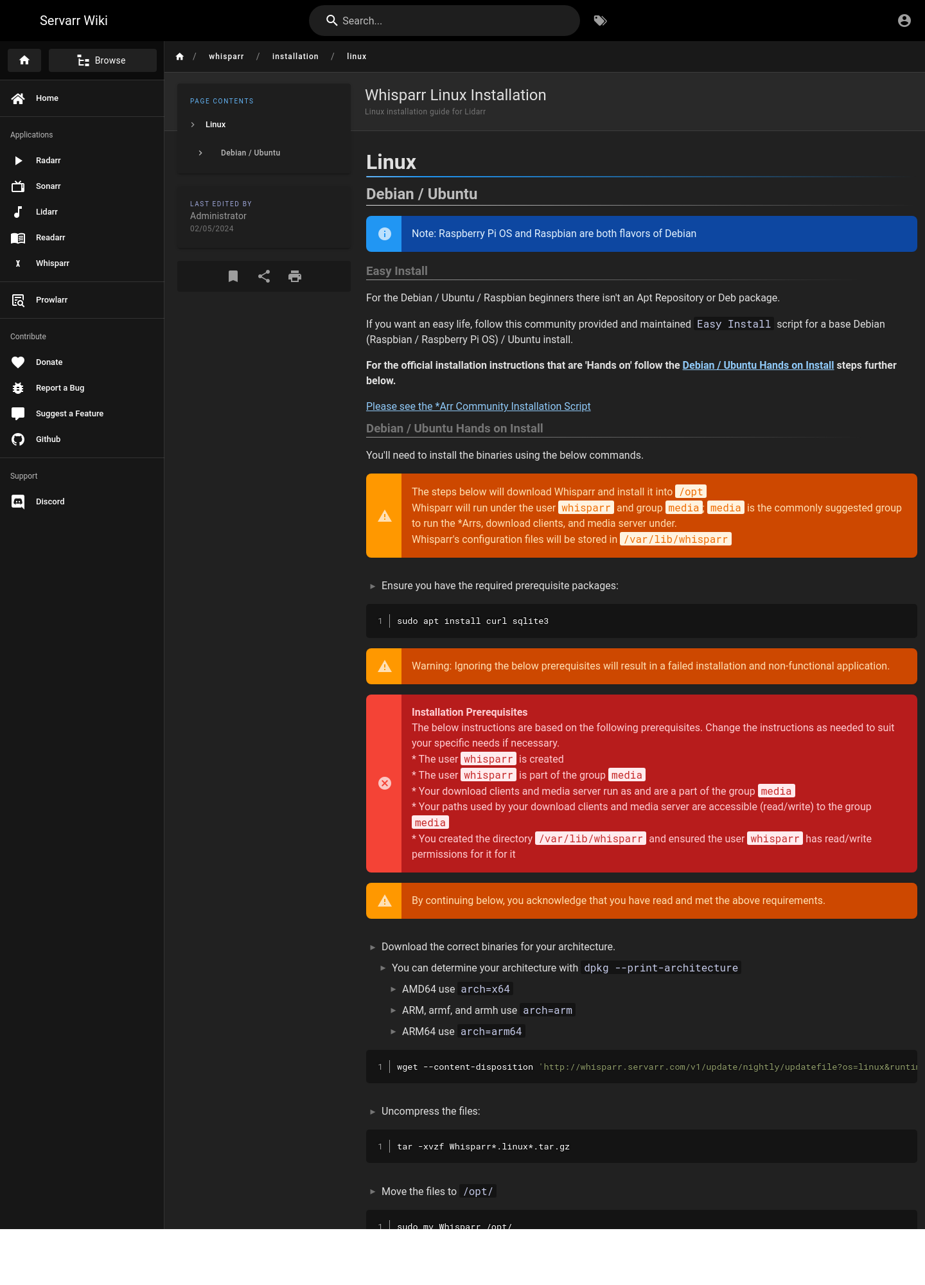The height and width of the screenshot is (1285, 925).
Task: Click the Search input field
Action: click(445, 21)
